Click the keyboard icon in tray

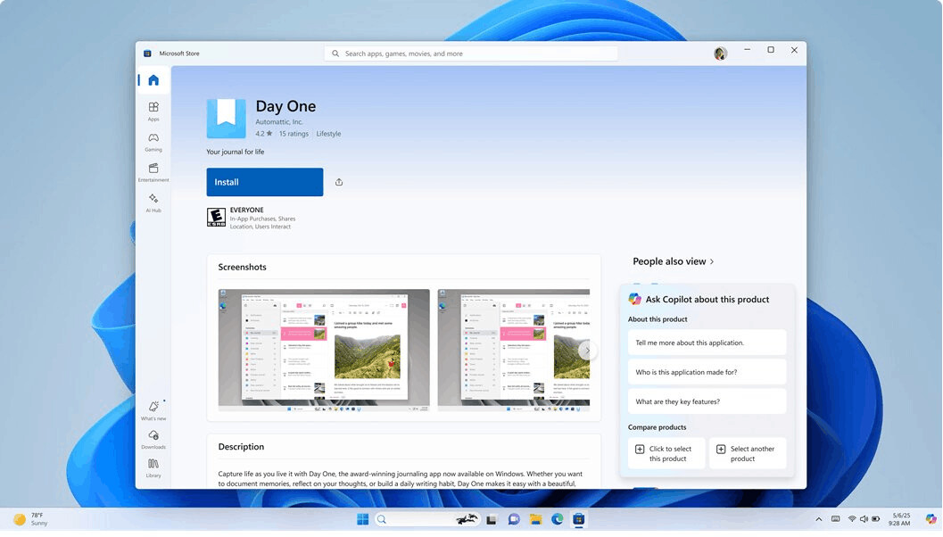(835, 519)
